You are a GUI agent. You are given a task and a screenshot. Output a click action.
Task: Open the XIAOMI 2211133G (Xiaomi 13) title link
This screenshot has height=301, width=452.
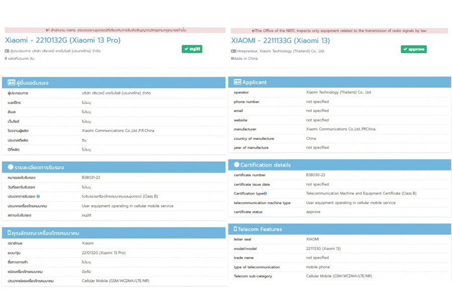point(280,41)
